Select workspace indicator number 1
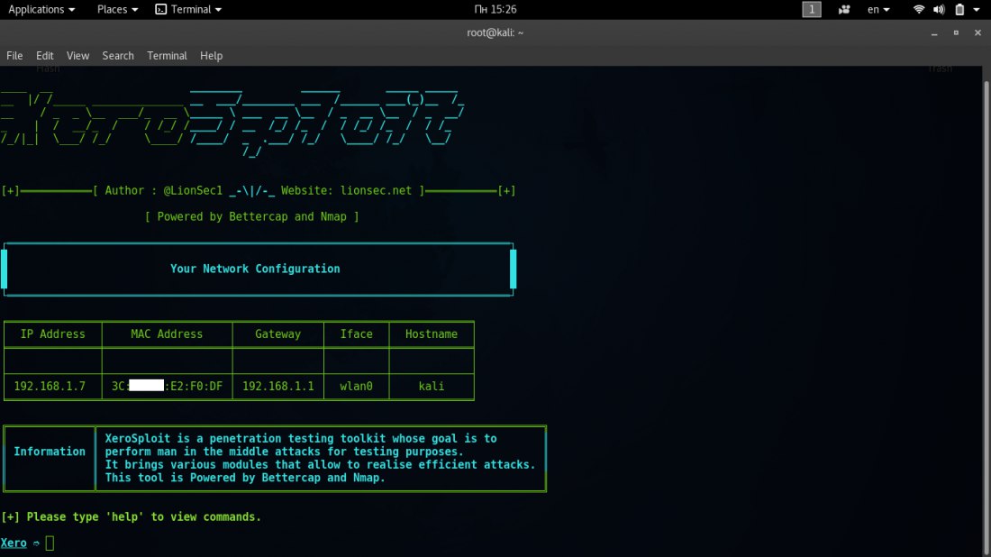Viewport: 991px width, 557px height. pos(812,10)
